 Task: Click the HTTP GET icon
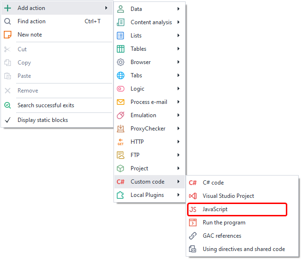pyautogui.click(x=121, y=142)
